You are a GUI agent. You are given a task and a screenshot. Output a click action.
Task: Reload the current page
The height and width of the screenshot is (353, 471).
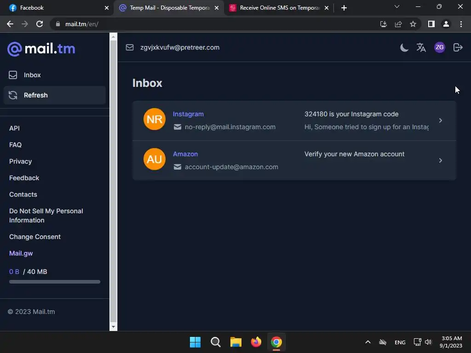[x=40, y=24]
